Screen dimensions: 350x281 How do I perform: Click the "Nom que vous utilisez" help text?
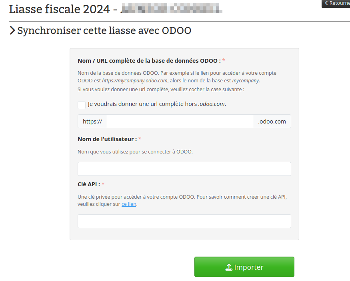pyautogui.click(x=135, y=152)
